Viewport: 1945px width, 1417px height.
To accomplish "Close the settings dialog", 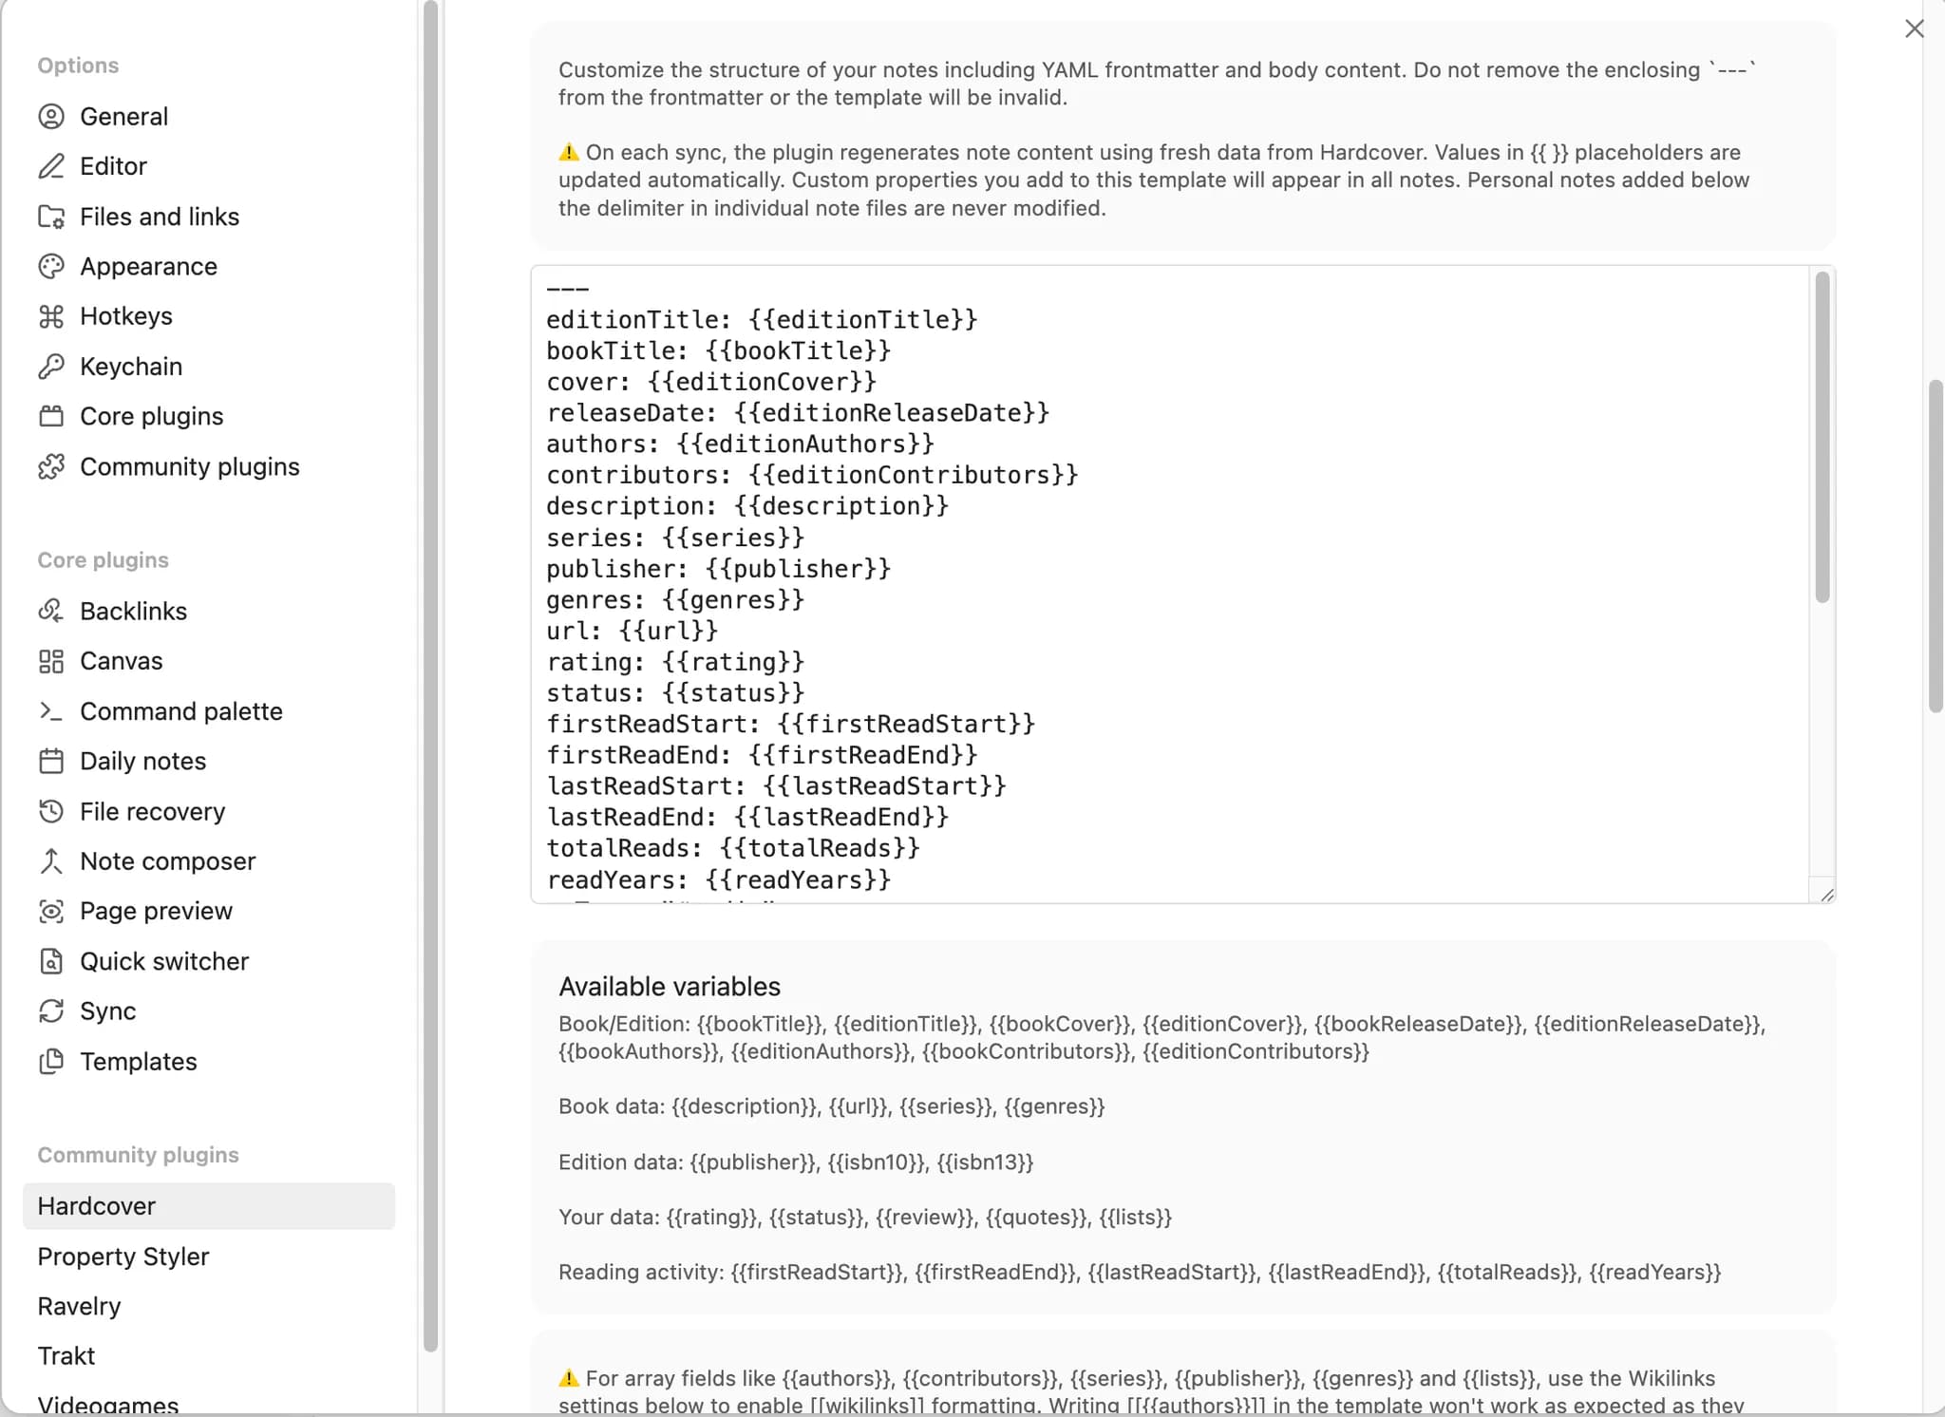I will (1914, 28).
